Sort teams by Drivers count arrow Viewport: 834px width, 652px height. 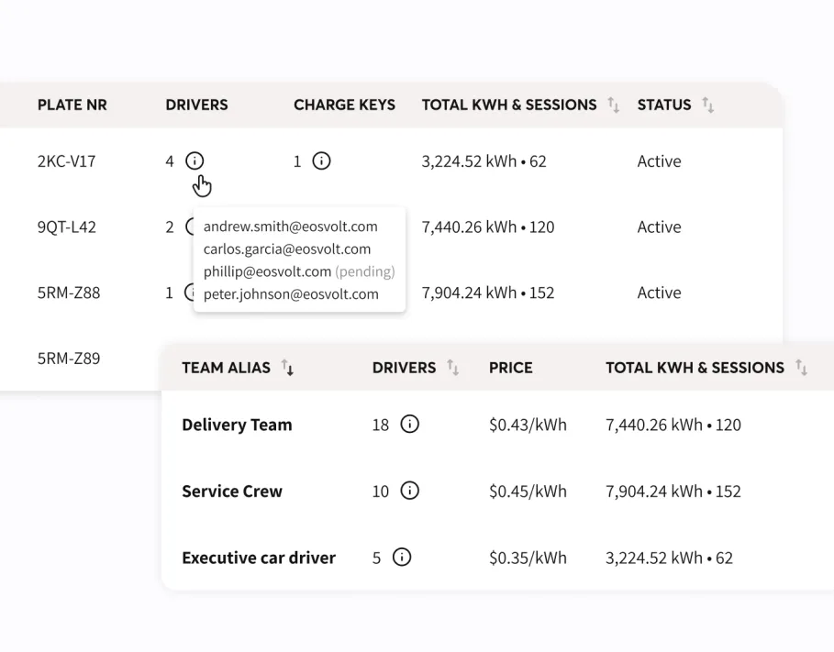(452, 368)
